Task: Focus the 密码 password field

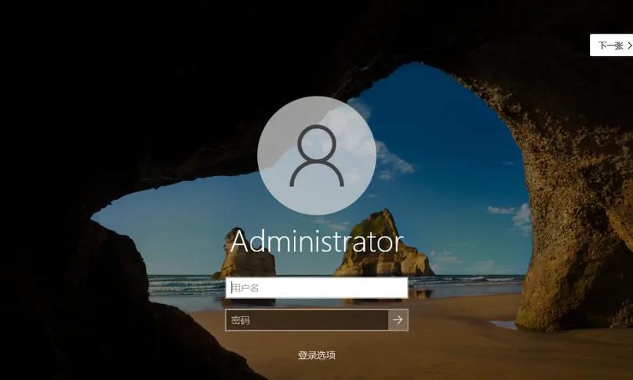Action: (307, 320)
